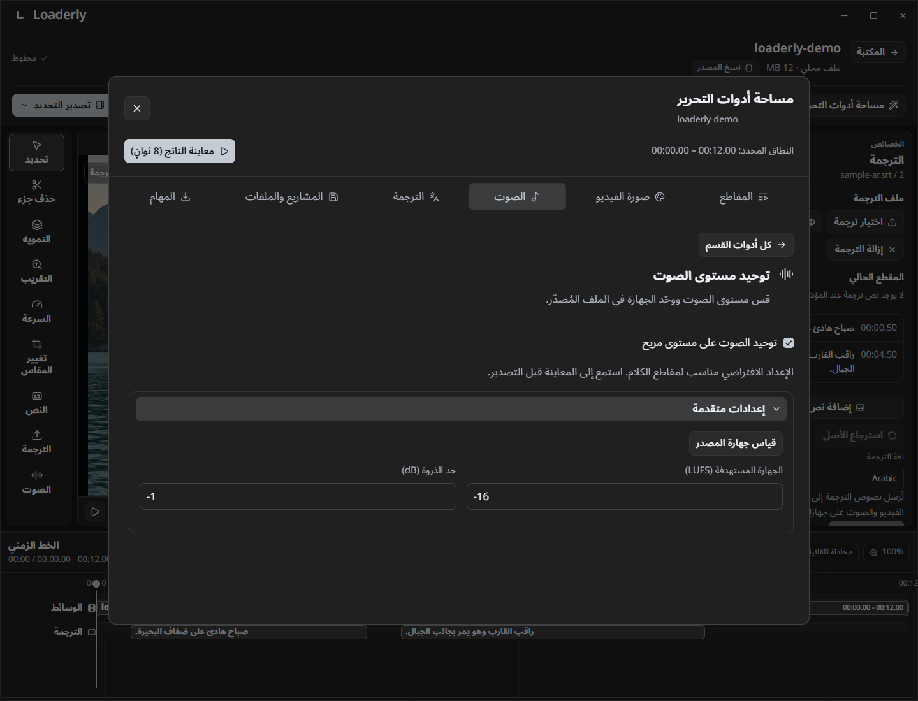
Task: Click the caption icon beside الترجمة track
Action: pos(92,632)
